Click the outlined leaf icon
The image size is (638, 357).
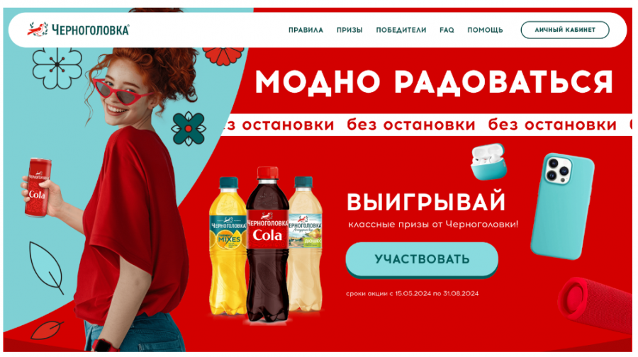click(46, 268)
